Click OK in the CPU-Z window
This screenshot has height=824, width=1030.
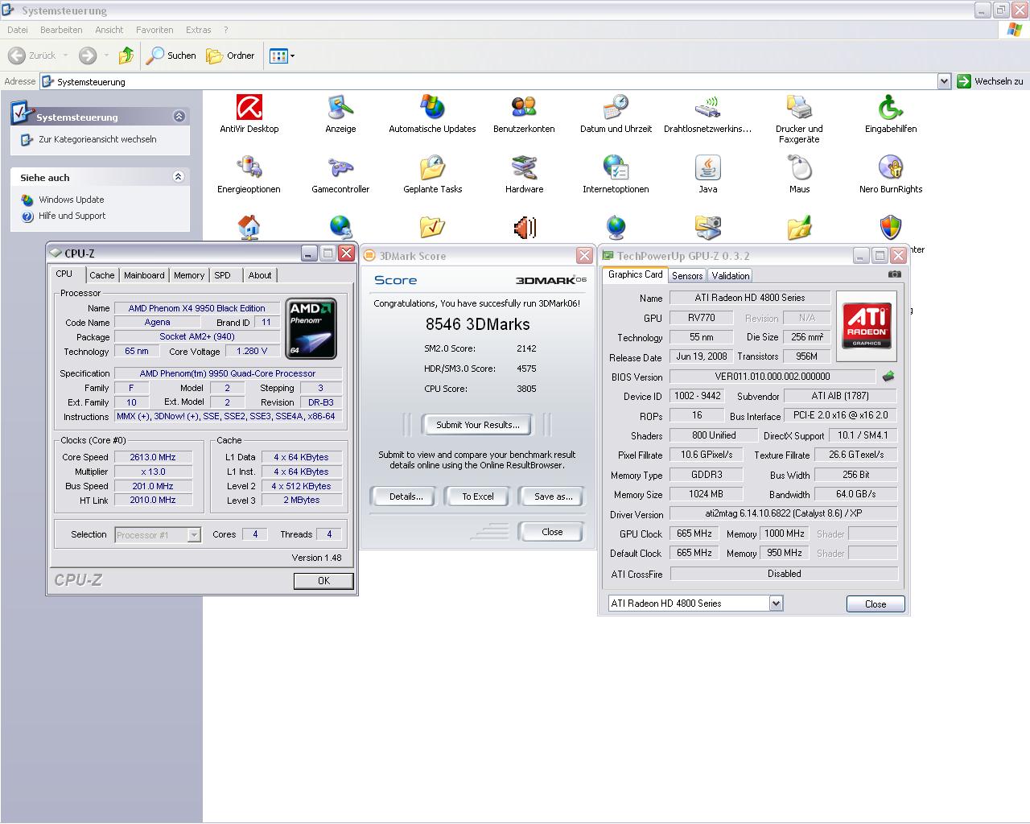tap(323, 581)
